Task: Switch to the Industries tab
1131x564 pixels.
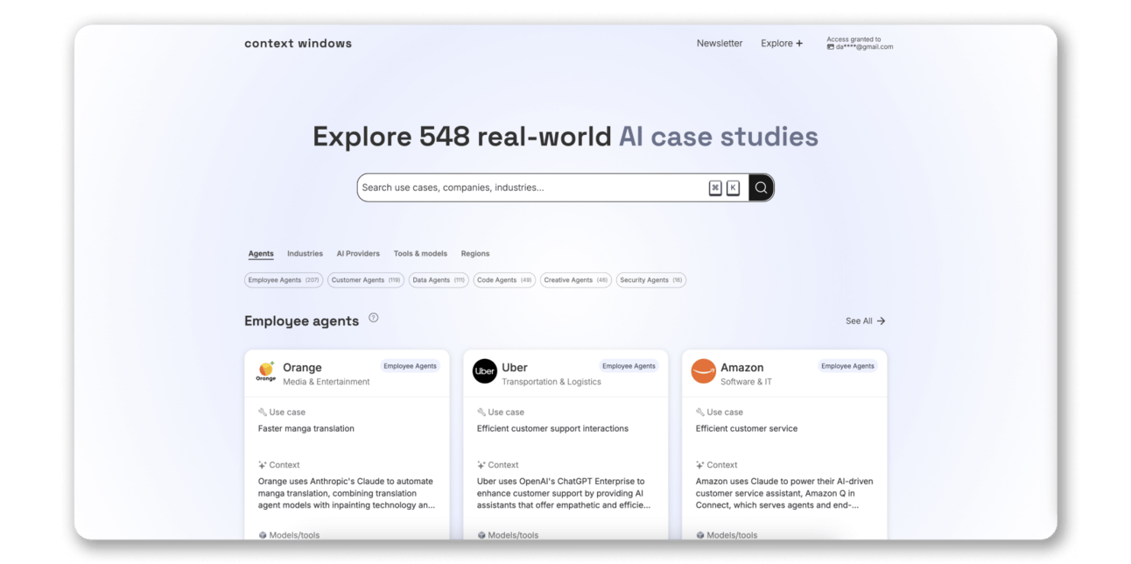Action: tap(305, 254)
